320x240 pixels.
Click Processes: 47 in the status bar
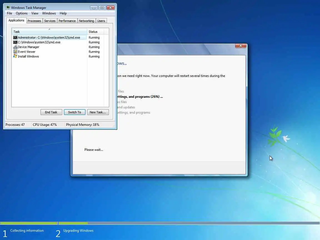[15, 125]
